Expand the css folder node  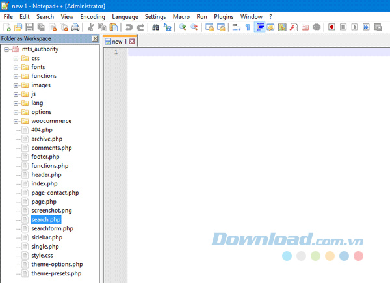click(16, 58)
